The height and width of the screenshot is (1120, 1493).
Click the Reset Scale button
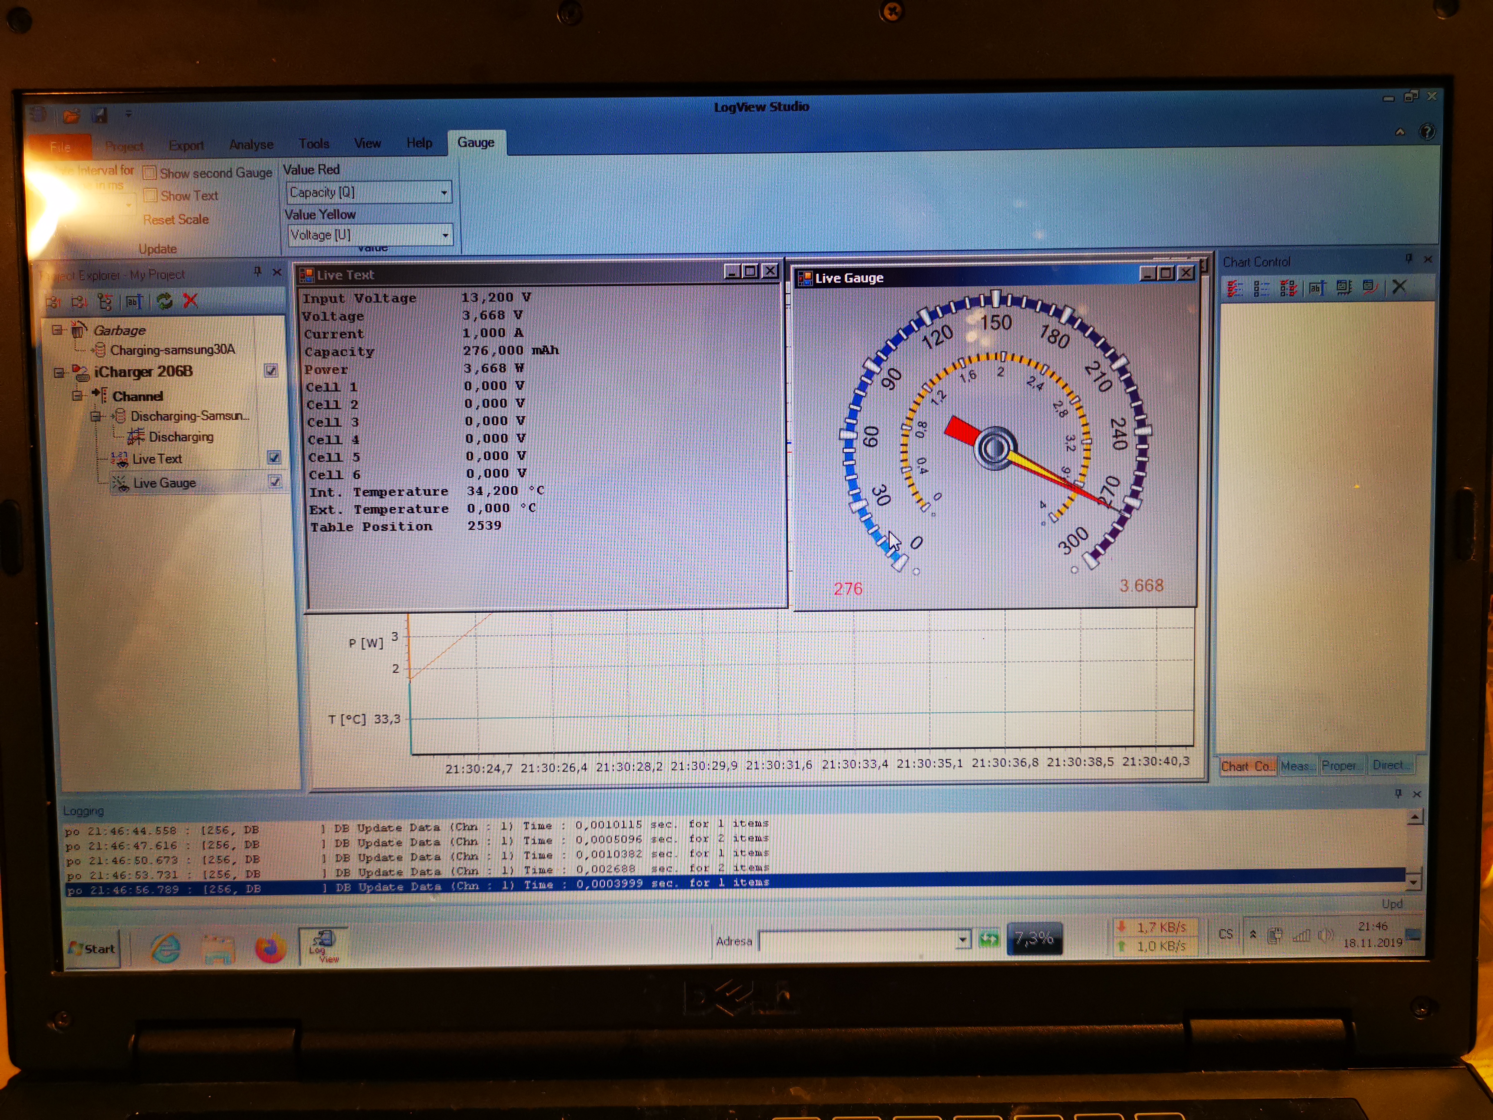(x=176, y=220)
